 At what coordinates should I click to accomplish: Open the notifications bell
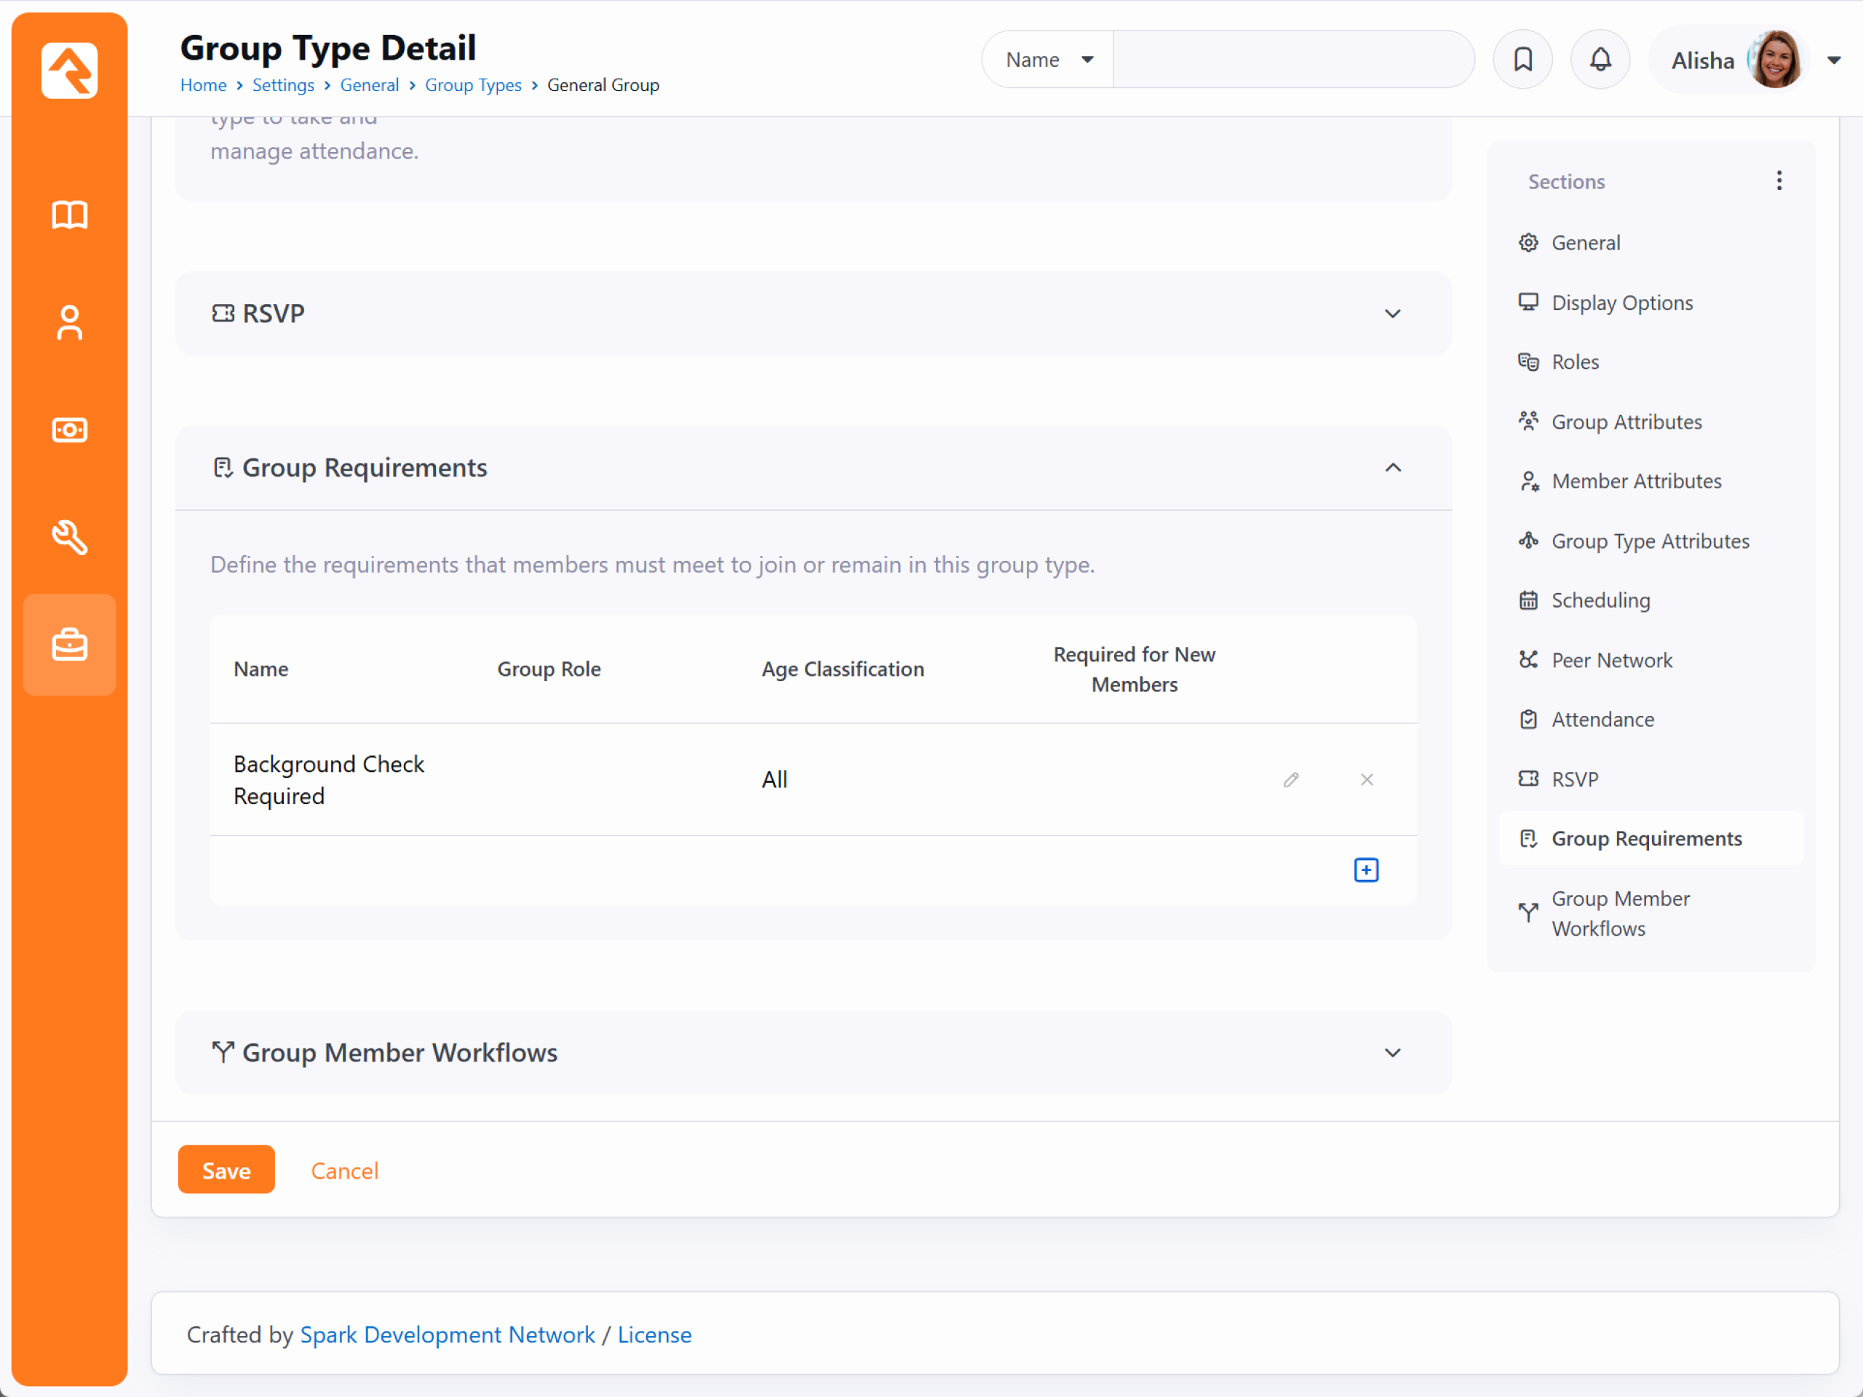(1600, 60)
